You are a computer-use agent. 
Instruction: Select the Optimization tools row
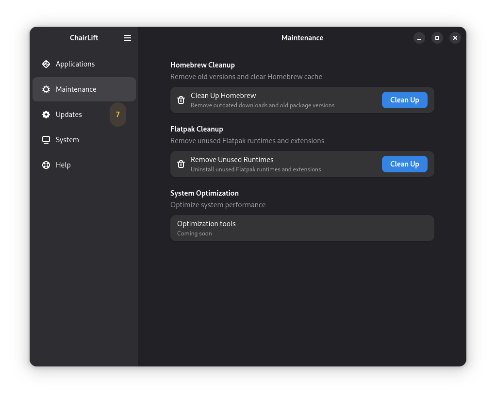point(302,228)
